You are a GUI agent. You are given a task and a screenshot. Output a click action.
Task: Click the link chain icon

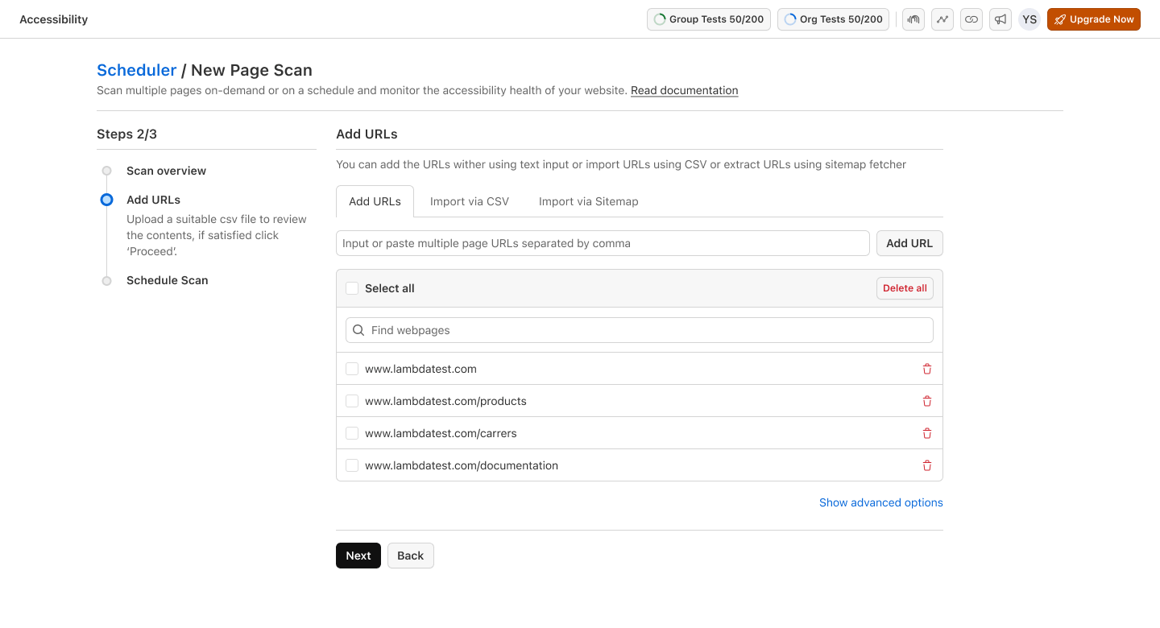pyautogui.click(x=971, y=19)
